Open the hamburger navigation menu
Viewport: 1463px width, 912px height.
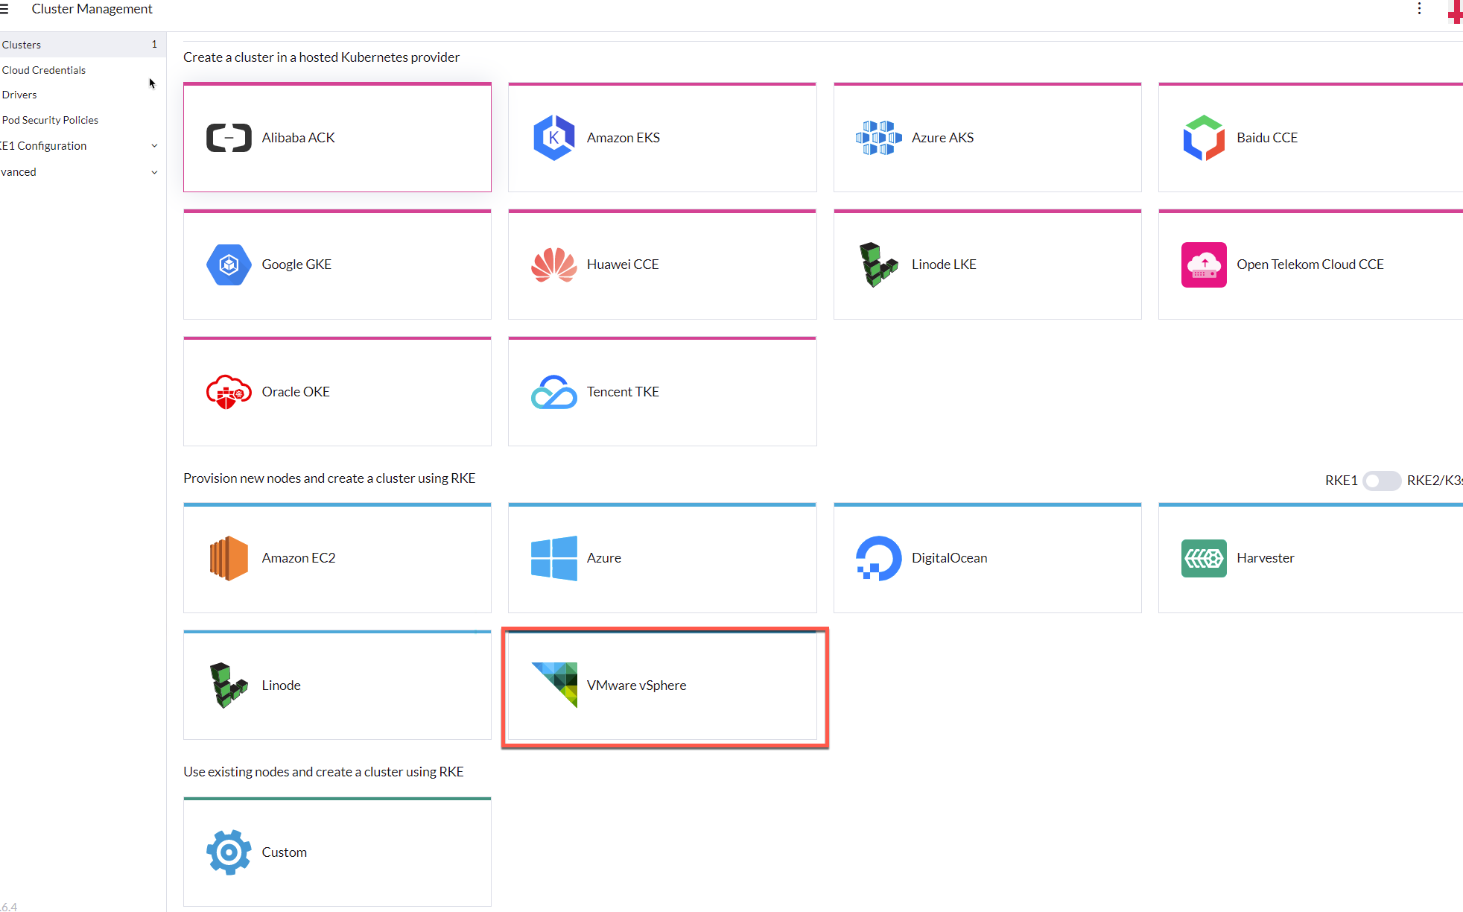(4, 9)
